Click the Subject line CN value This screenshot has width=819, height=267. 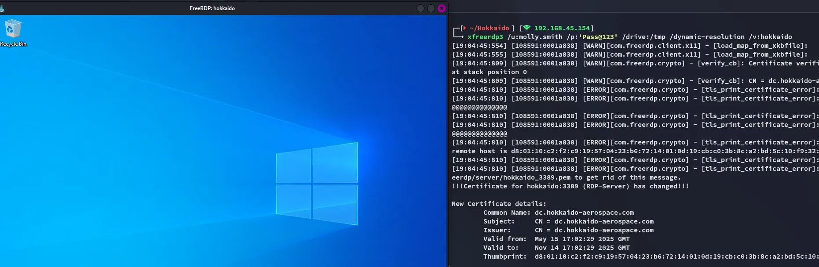[594, 221]
